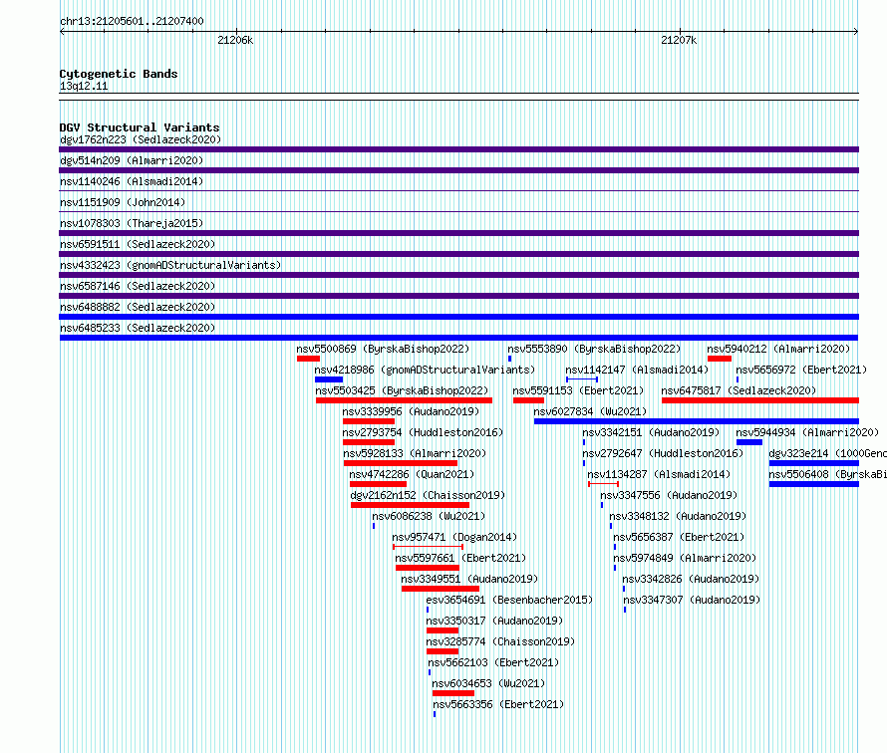Click the nsv1134287 (Alsmadi2014) red interval

[603, 484]
